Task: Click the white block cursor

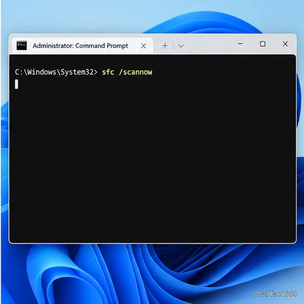Action: pos(16,84)
